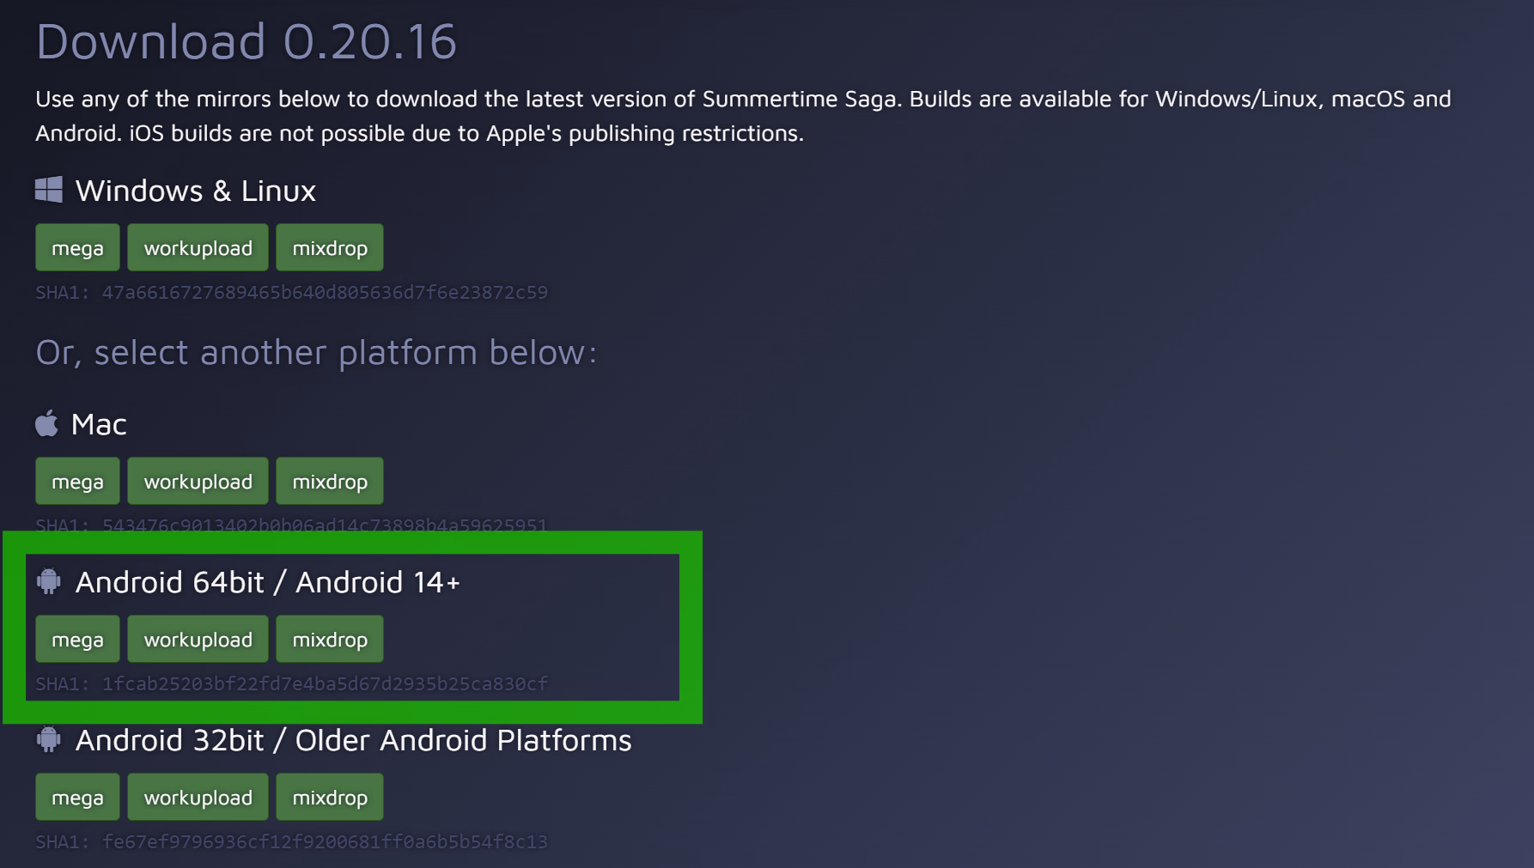
Task: Click the Android 32bit SHA1 hash text
Action: point(324,842)
